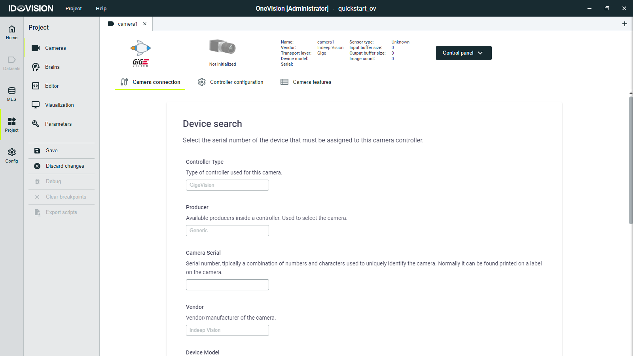Open Visualization monitor icon
The height and width of the screenshot is (356, 633).
[x=36, y=105]
